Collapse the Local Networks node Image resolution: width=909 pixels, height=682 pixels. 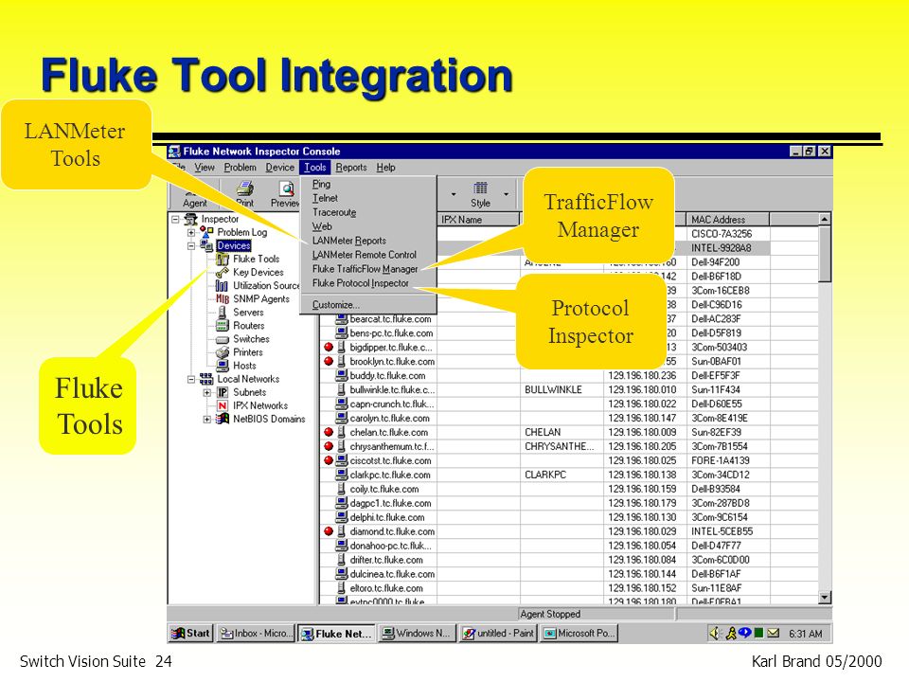190,379
